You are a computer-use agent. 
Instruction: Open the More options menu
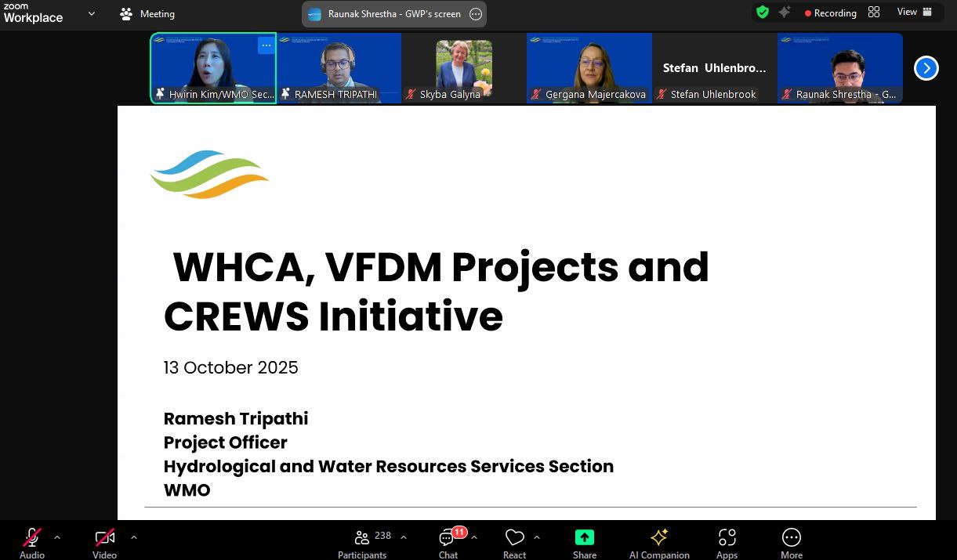click(791, 543)
